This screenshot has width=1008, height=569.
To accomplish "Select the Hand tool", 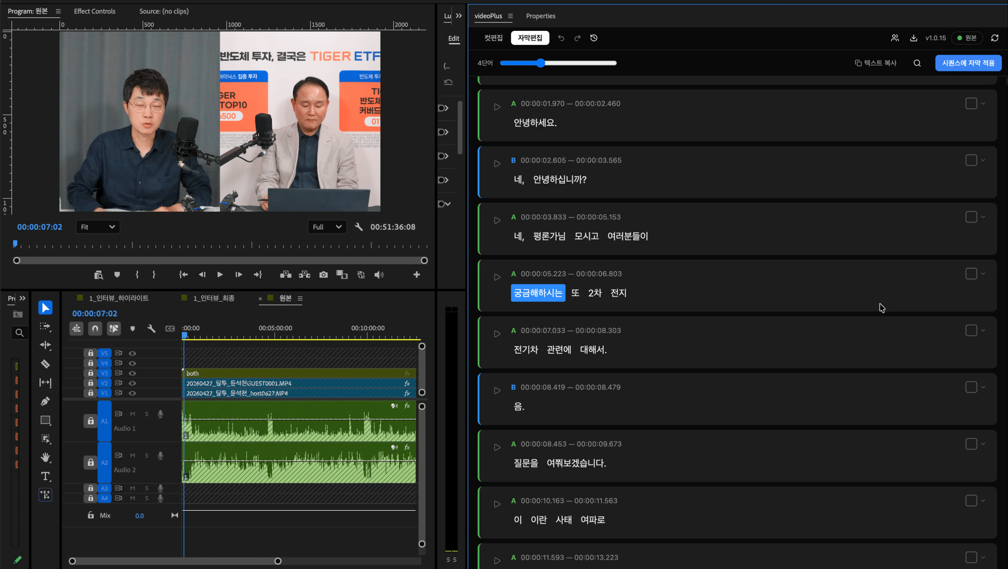I will tap(45, 457).
